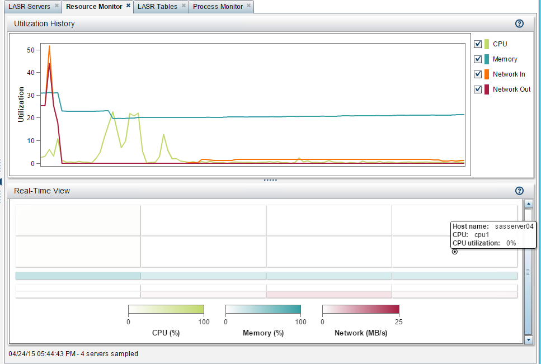
Task: Click the scrollbar up arrow in Real-Time View
Action: [528, 204]
